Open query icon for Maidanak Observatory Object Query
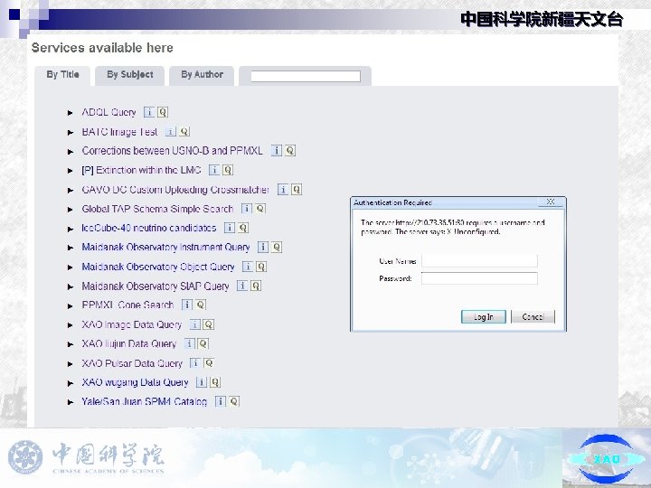651x488 pixels. click(261, 267)
